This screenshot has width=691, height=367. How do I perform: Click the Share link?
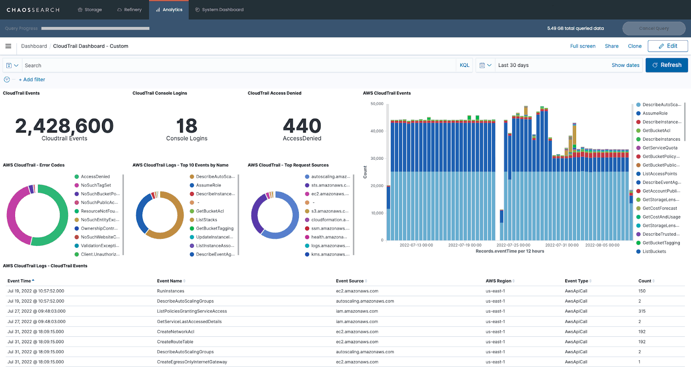coord(612,46)
